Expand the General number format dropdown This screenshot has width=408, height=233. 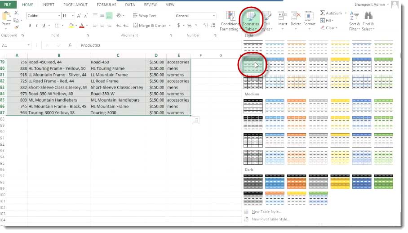(x=213, y=16)
